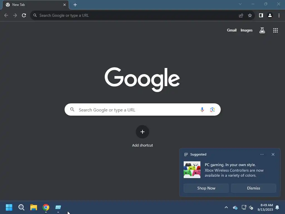Open the network display tray icon
Image resolution: width=285 pixels, height=214 pixels.
pyautogui.click(x=244, y=207)
